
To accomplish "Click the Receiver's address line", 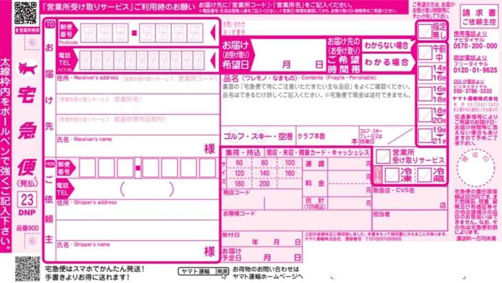I will (137, 85).
